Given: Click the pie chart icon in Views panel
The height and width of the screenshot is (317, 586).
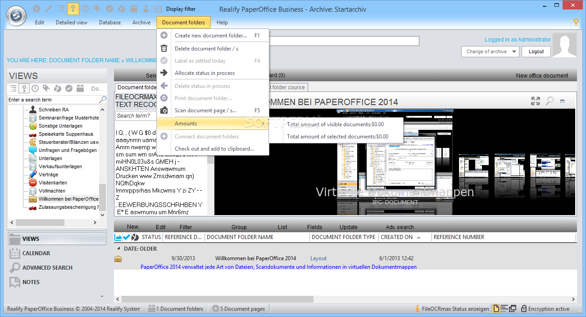Looking at the screenshot, I should click(58, 88).
